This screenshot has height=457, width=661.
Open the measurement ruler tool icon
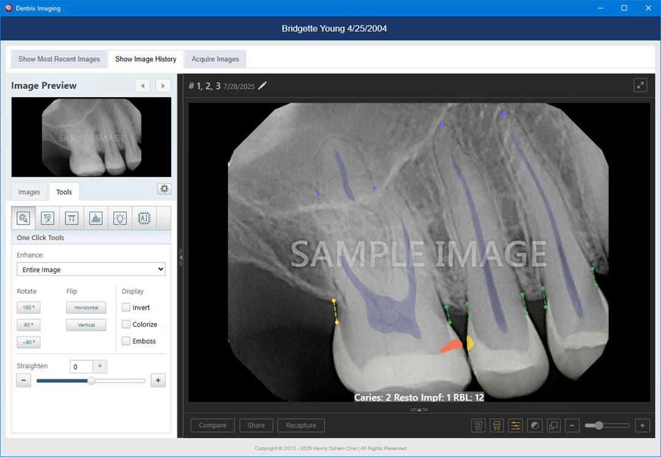coord(72,218)
